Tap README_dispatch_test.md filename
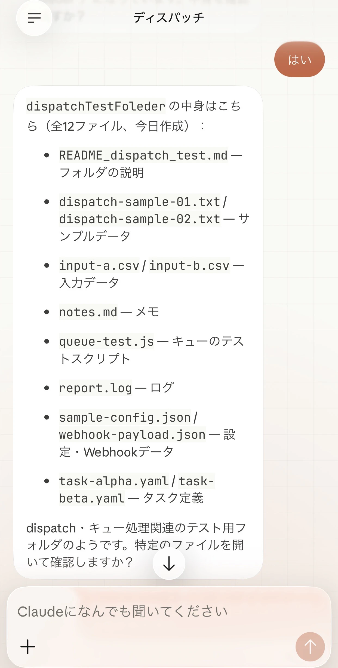This screenshot has width=338, height=668. point(143,155)
